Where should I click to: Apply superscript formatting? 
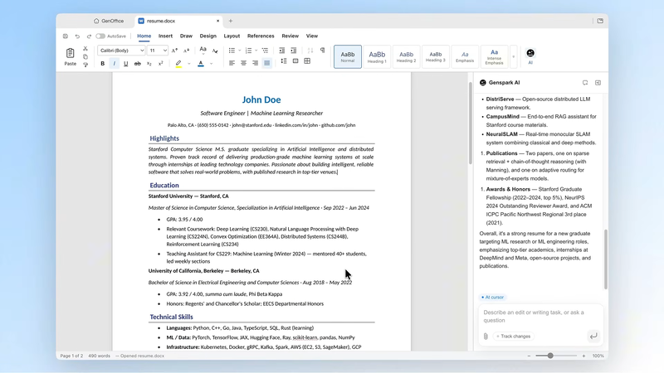[x=160, y=64]
